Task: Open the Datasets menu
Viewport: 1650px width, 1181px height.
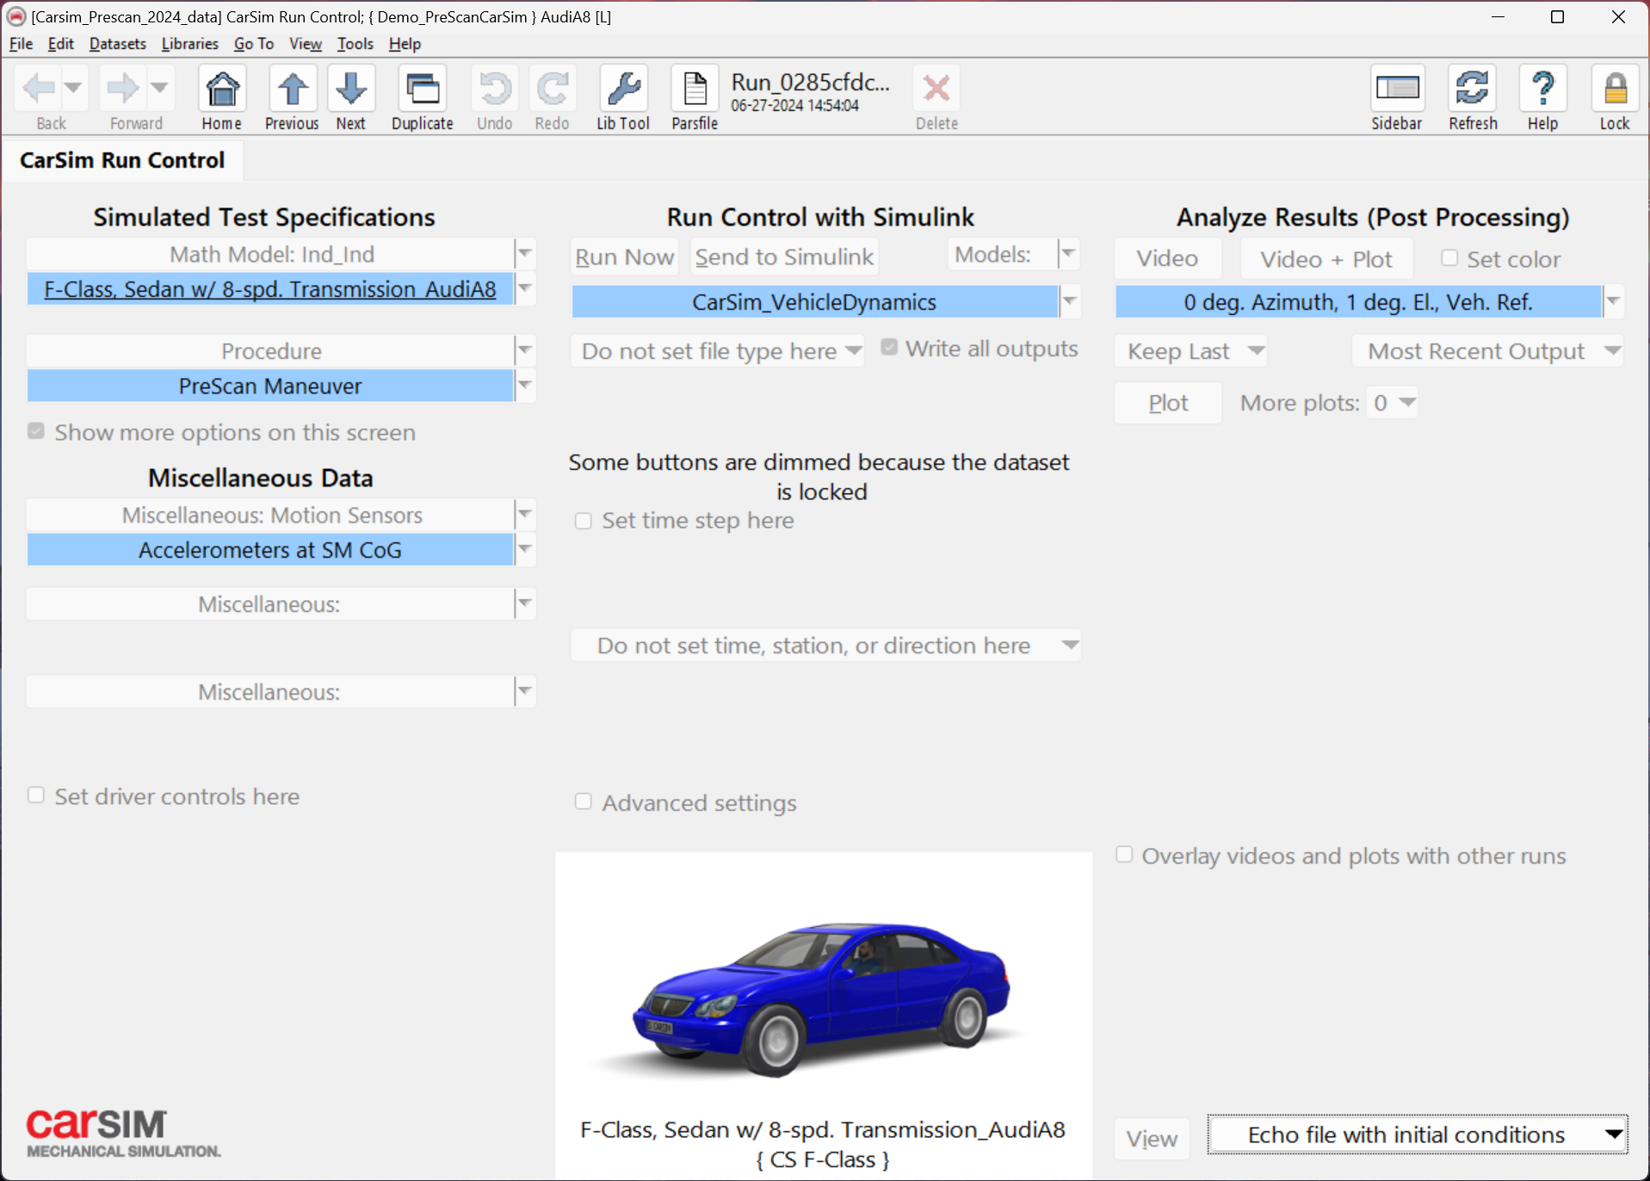Action: [118, 44]
